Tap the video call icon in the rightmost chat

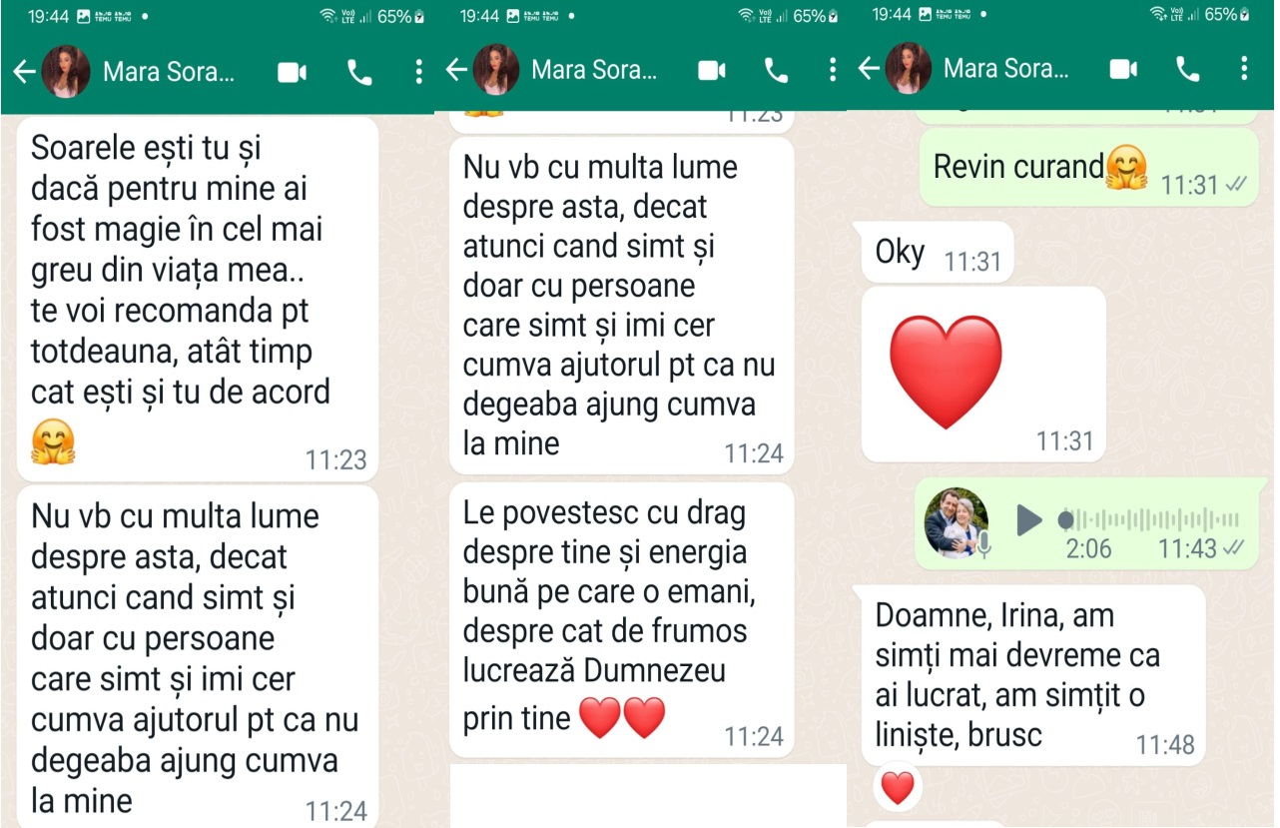pyautogui.click(x=1123, y=69)
